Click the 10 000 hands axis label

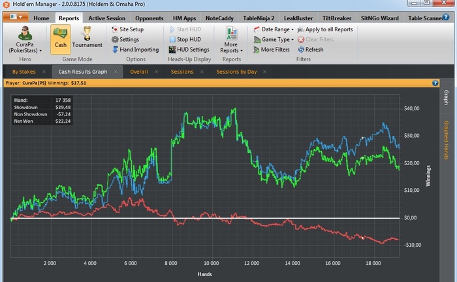(x=211, y=263)
